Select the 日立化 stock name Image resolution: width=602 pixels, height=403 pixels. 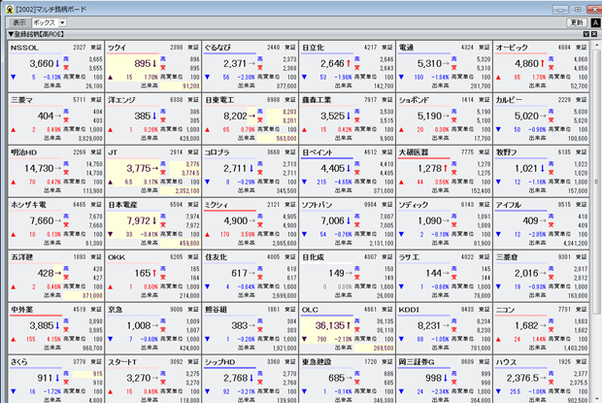pos(314,48)
